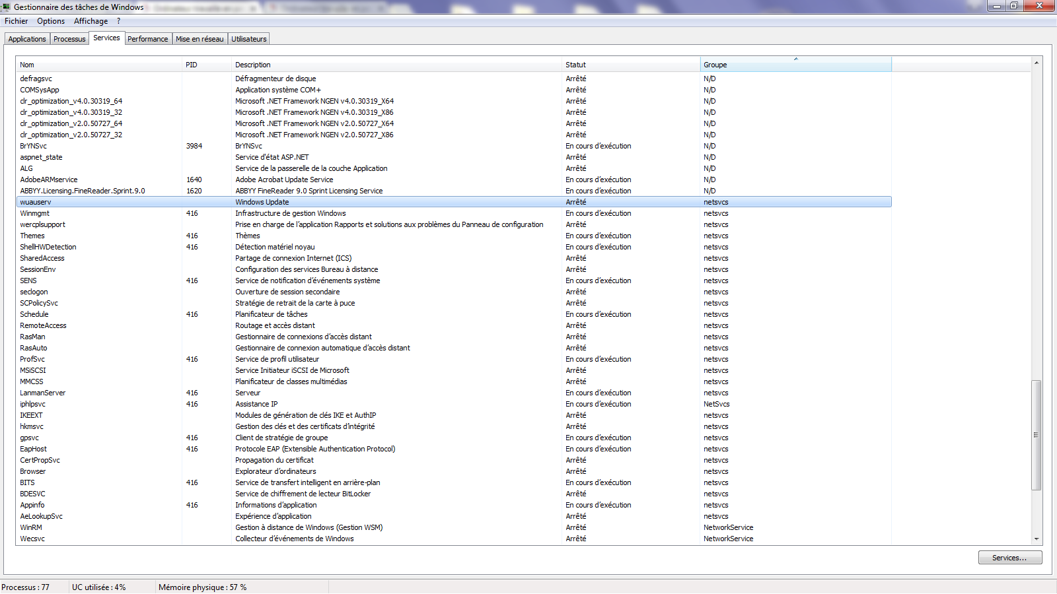Select the Browser service row
The image size is (1057, 594).
click(x=454, y=471)
